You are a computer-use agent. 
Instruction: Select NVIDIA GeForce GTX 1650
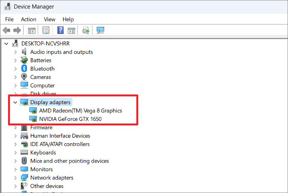pos(70,119)
